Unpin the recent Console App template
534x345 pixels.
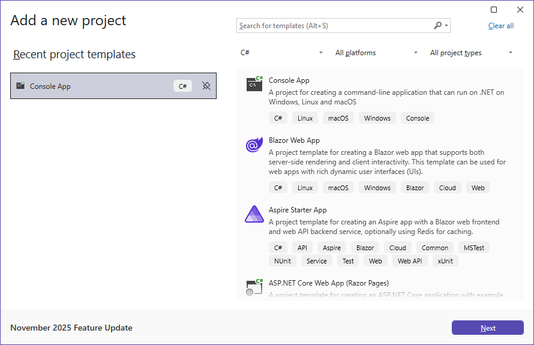pos(206,86)
